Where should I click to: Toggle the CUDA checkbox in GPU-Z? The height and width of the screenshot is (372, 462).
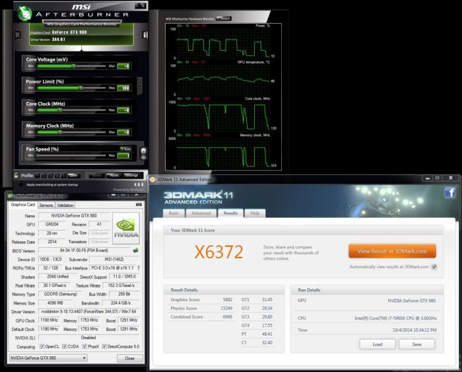pos(65,346)
